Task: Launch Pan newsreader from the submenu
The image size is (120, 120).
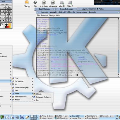Action: point(43,100)
